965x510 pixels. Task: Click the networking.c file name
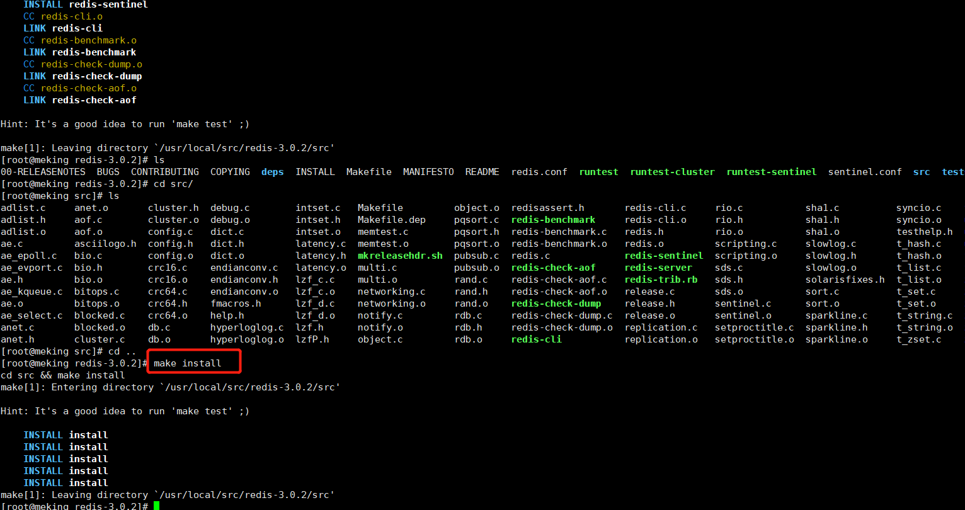point(392,292)
